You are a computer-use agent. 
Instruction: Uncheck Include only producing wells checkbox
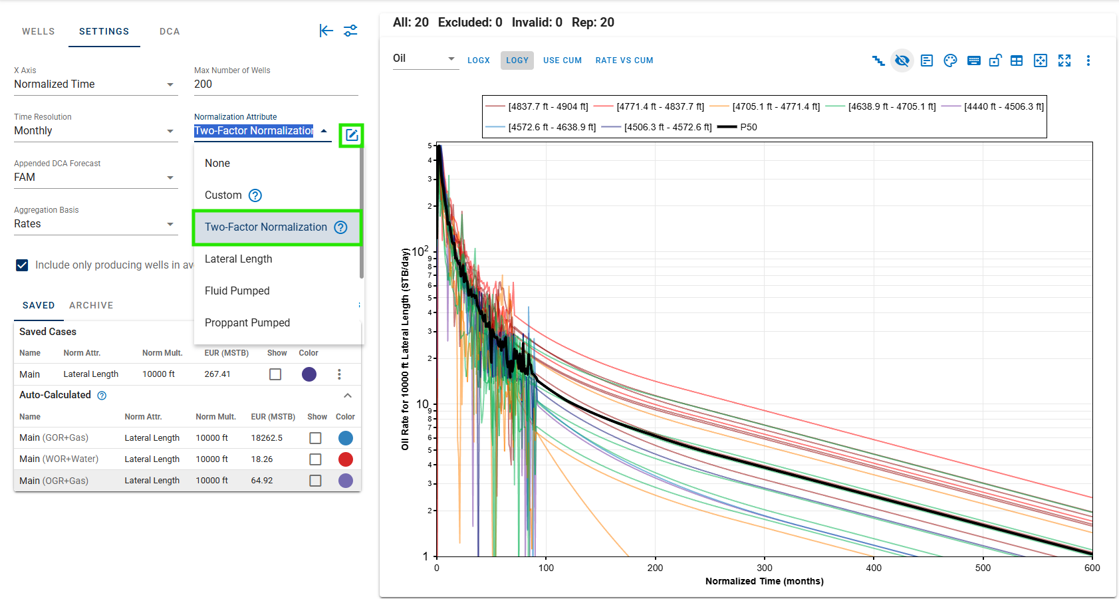[x=22, y=265]
